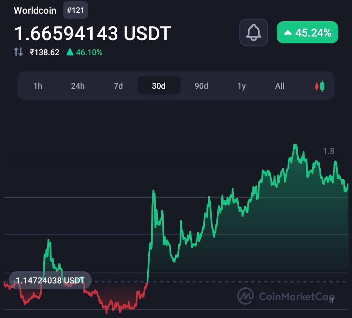The width and height of the screenshot is (352, 318).
Task: Open the price alert bell icon
Action: [x=254, y=32]
